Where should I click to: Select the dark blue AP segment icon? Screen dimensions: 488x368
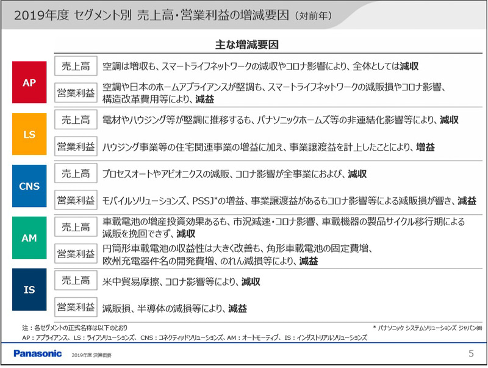tap(29, 81)
